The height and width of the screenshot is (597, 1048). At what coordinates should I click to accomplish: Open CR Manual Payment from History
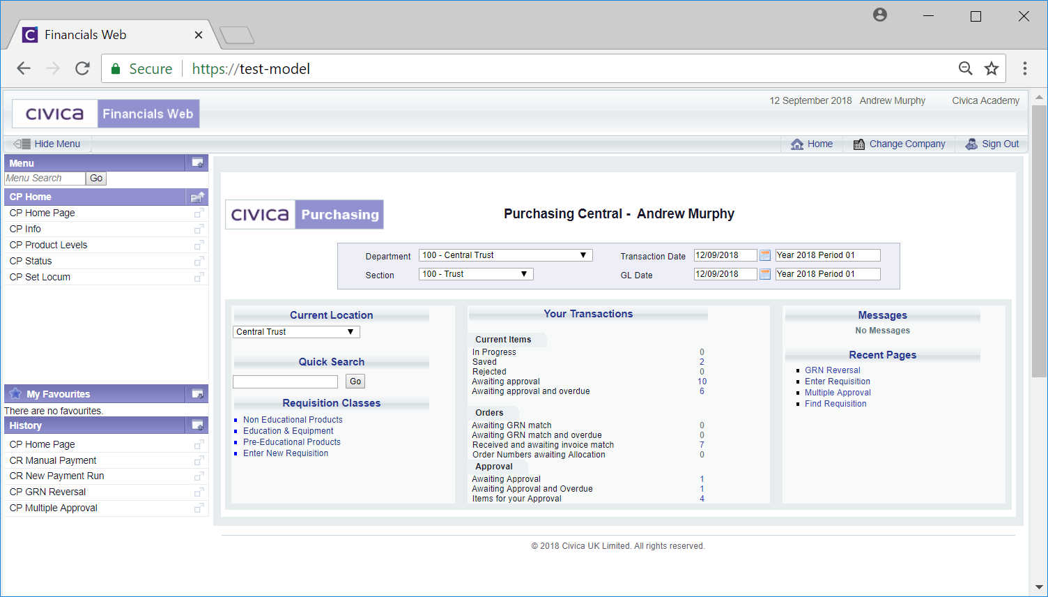pos(53,460)
